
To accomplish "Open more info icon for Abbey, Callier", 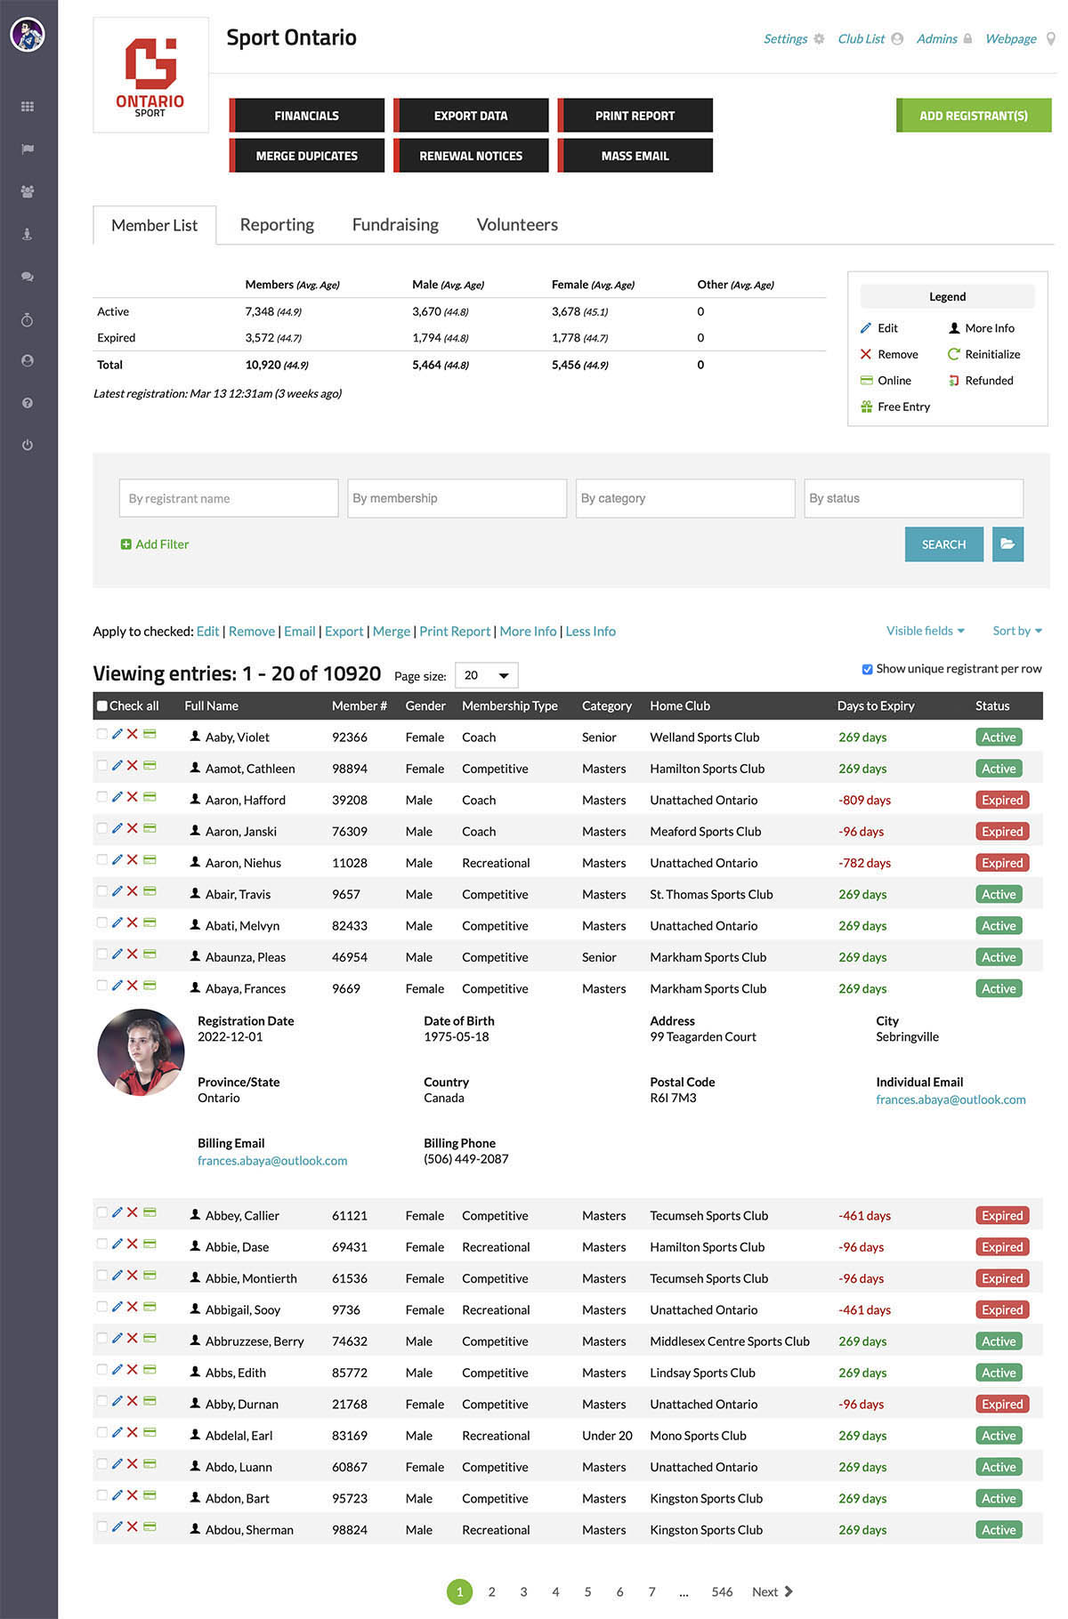I will pos(195,1214).
